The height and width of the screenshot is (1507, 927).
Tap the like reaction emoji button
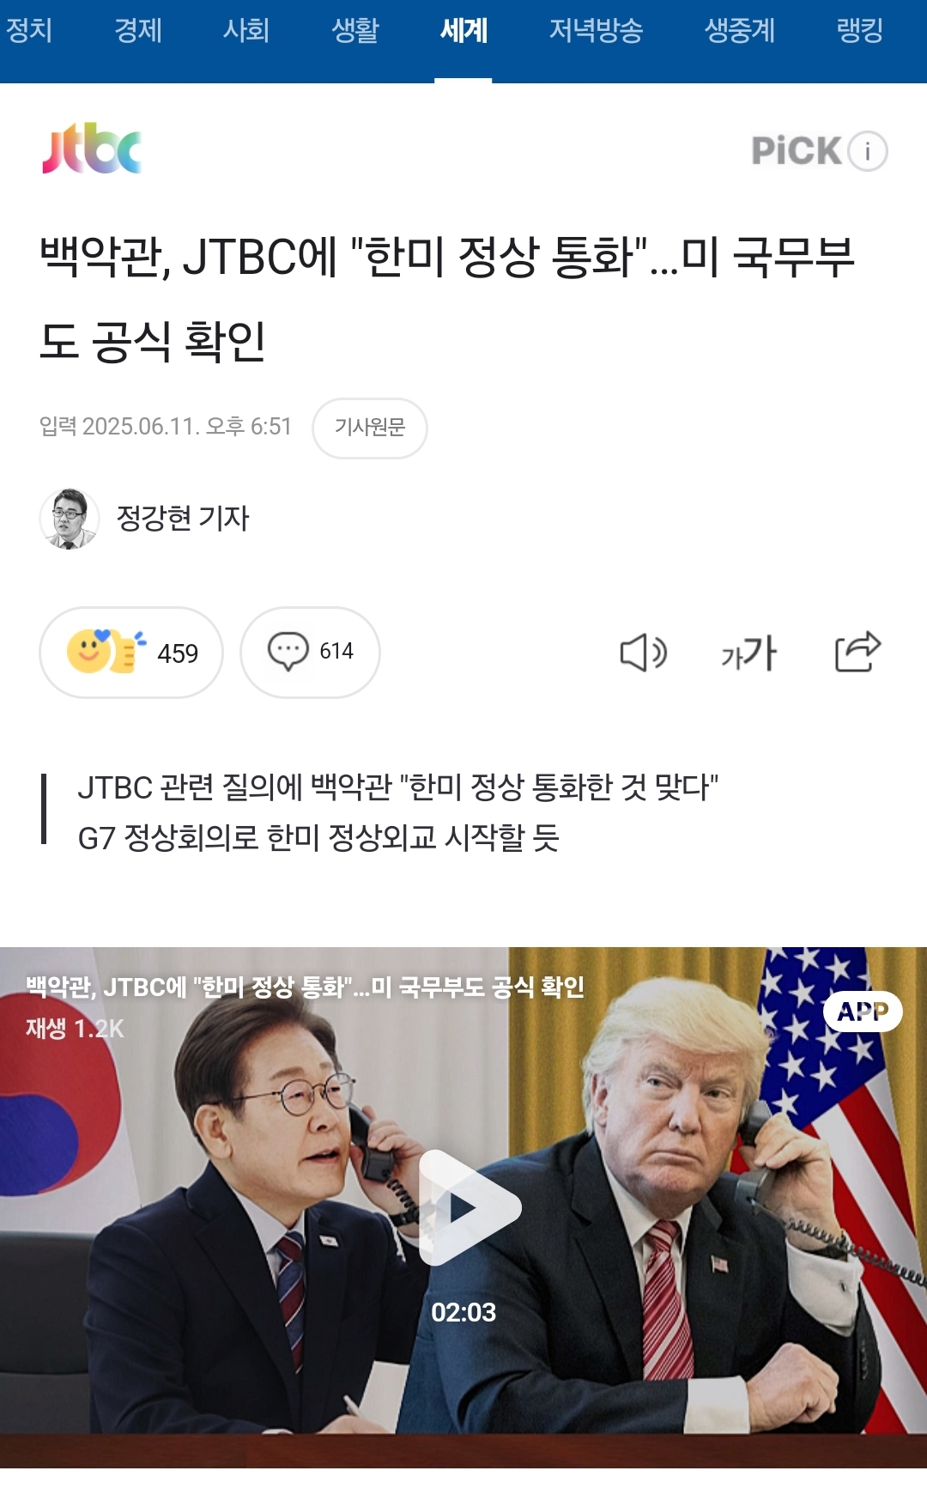pyautogui.click(x=131, y=653)
